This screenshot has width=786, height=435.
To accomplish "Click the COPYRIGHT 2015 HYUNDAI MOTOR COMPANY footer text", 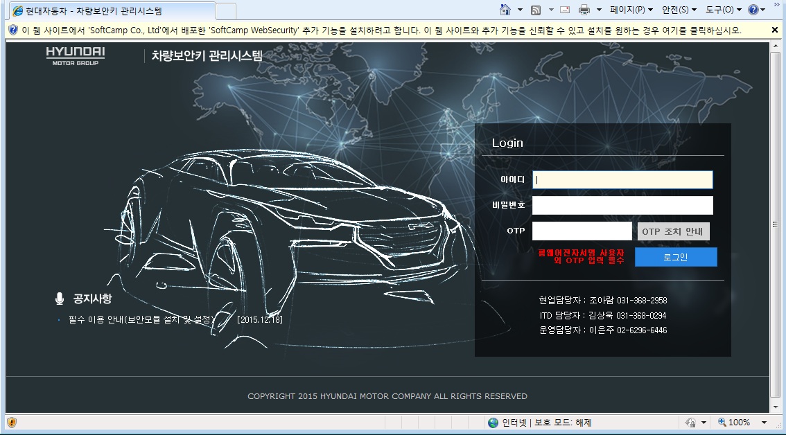I will pyautogui.click(x=387, y=396).
